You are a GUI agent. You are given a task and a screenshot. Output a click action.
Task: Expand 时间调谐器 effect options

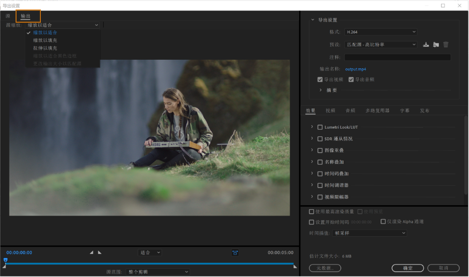pyautogui.click(x=312, y=185)
